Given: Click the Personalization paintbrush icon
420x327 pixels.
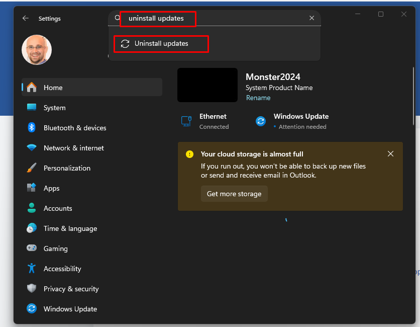Looking at the screenshot, I should coord(32,168).
